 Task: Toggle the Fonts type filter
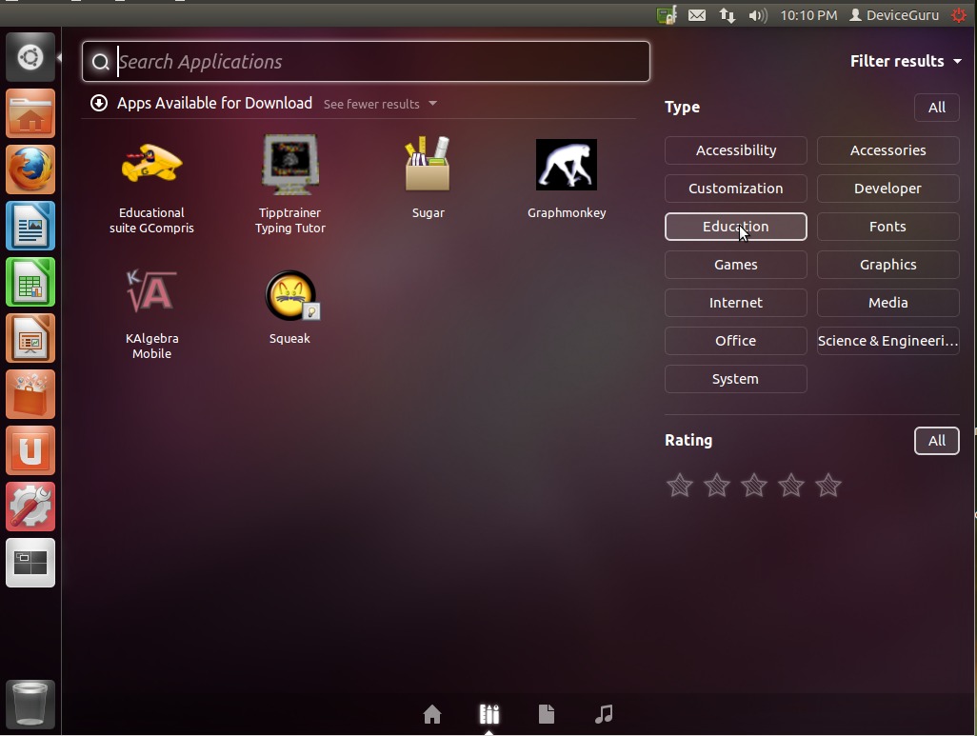tap(887, 227)
